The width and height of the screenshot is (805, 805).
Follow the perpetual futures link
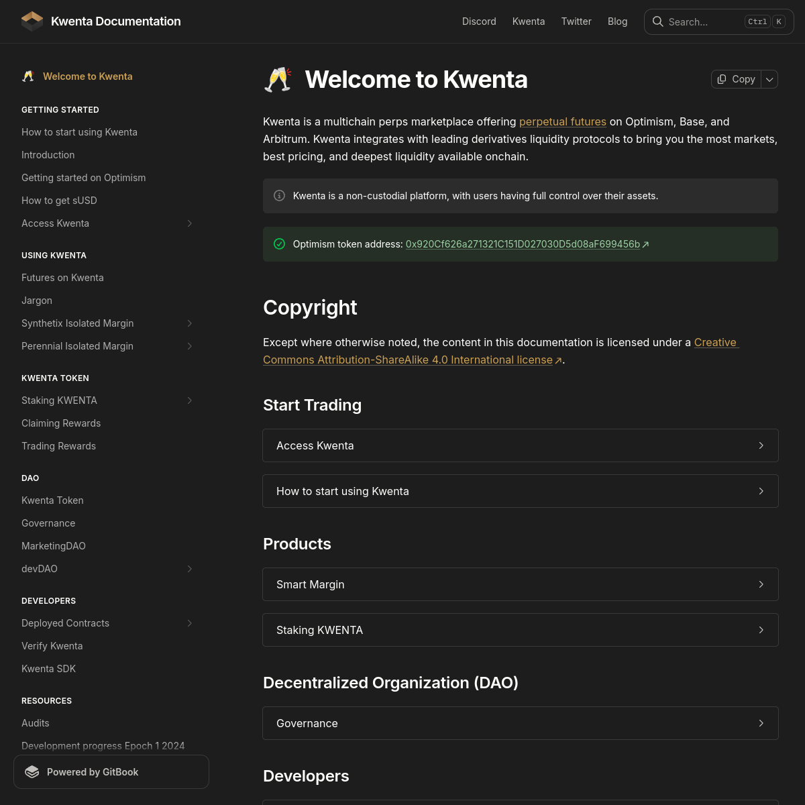[x=563, y=121]
